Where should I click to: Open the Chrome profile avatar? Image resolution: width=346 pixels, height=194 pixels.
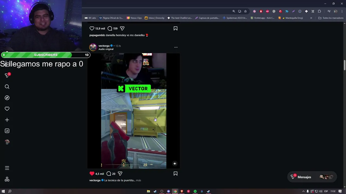pos(335,11)
